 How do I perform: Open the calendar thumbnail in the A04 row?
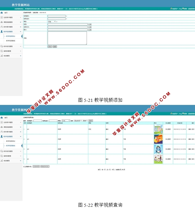point(158,129)
